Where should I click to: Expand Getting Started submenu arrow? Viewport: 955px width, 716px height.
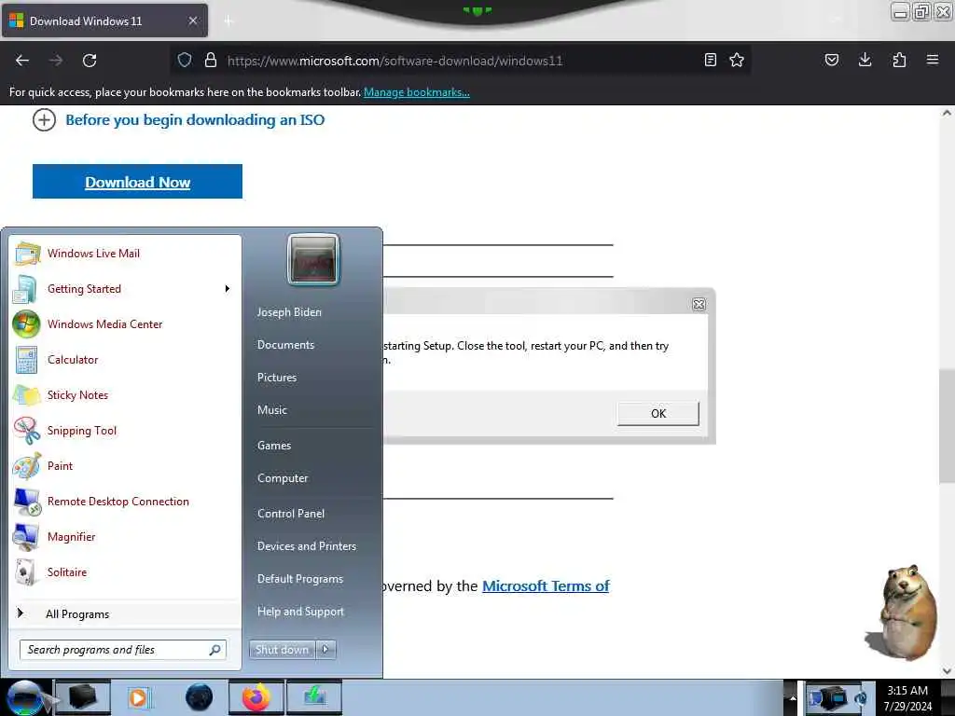coord(228,289)
